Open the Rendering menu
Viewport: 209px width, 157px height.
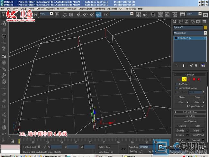99,9
